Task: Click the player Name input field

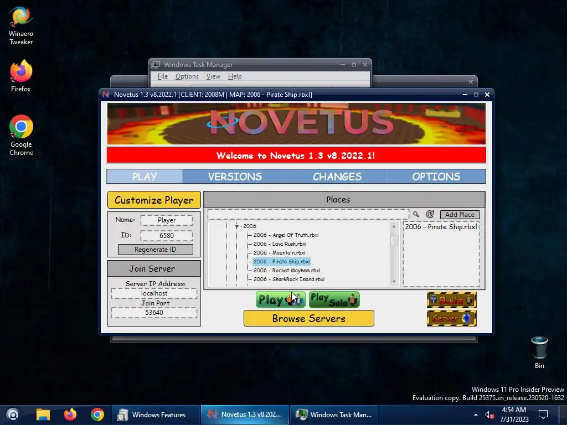Action: coord(167,220)
